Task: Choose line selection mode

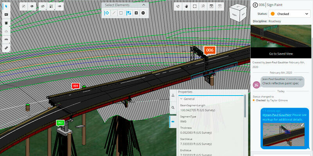Action: point(114,13)
